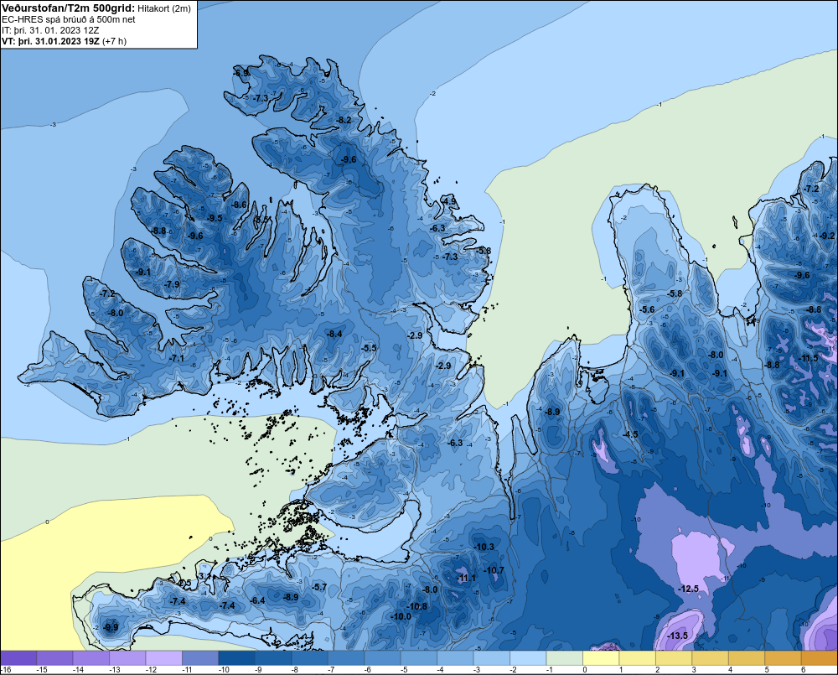838x675 pixels.
Task: Click the pale green legend swatch between -1 and 0
Action: 564,658
